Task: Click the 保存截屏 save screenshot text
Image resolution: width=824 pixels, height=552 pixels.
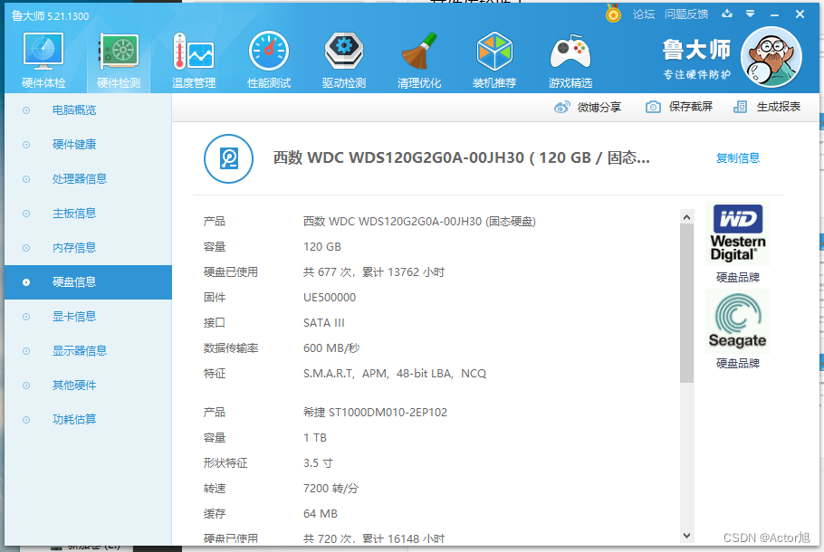Action: [x=691, y=107]
